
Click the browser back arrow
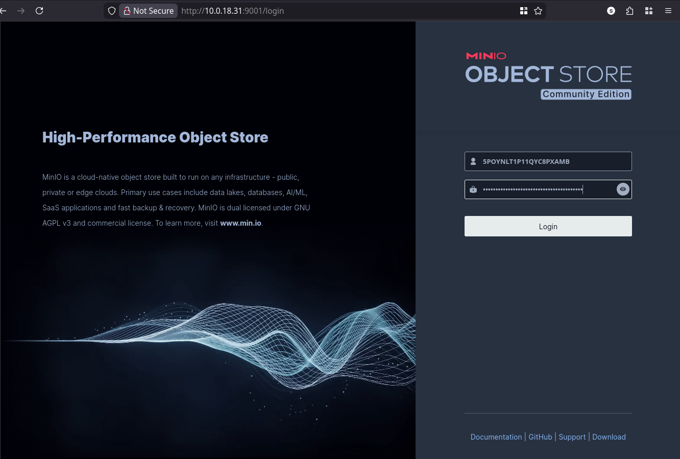click(4, 11)
